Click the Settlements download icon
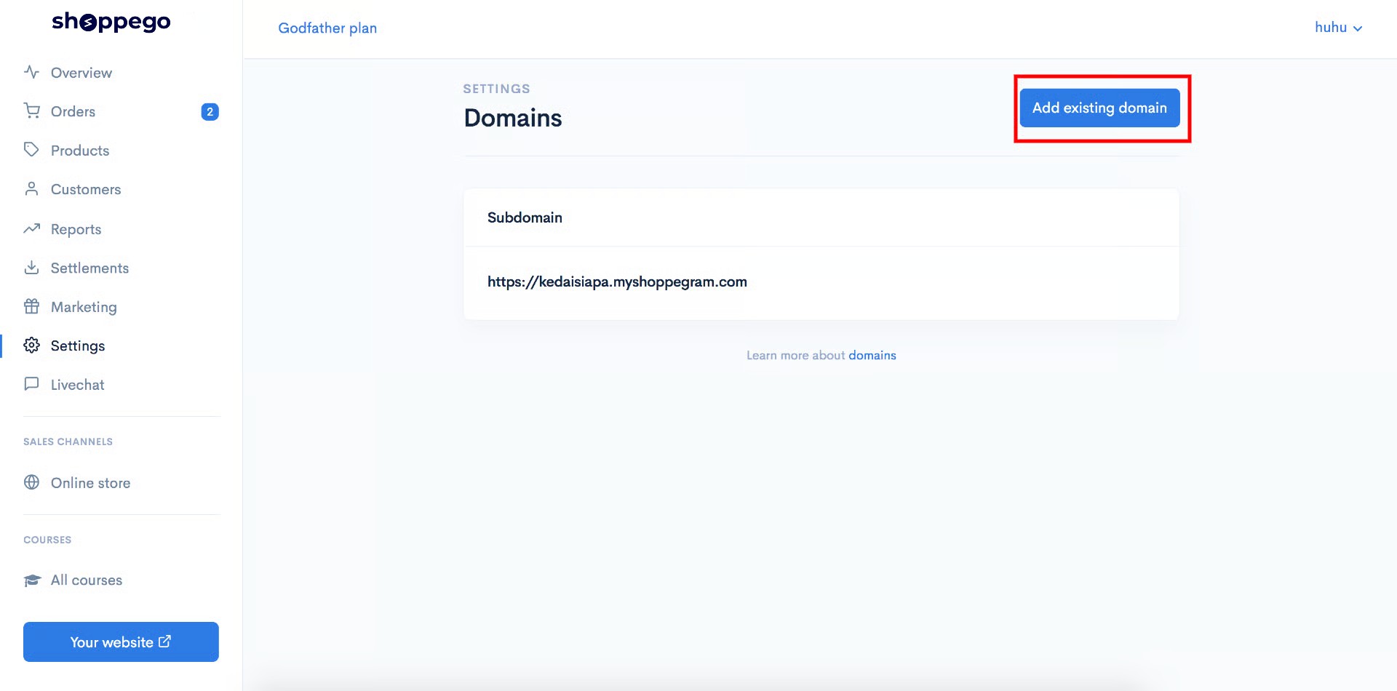Screen dimensions: 1397x691 pyautogui.click(x=31, y=268)
